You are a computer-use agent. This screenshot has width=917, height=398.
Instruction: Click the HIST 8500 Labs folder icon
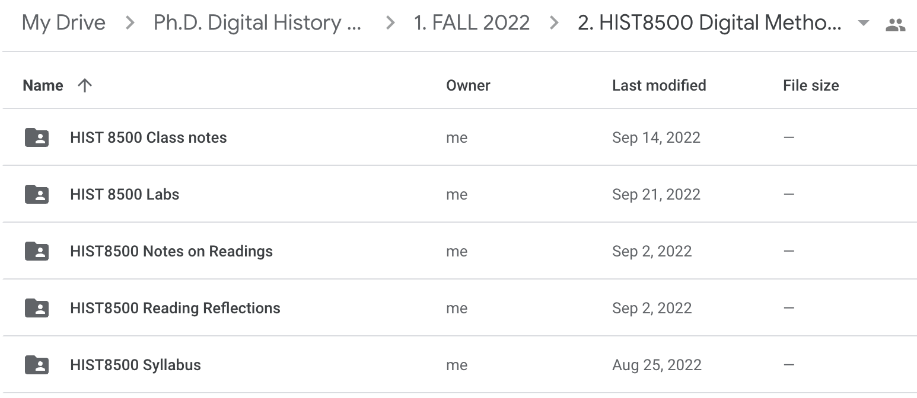37,194
